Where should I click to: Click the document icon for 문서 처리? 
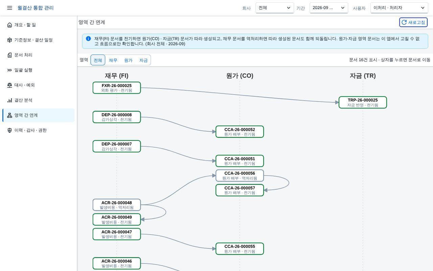click(9, 55)
